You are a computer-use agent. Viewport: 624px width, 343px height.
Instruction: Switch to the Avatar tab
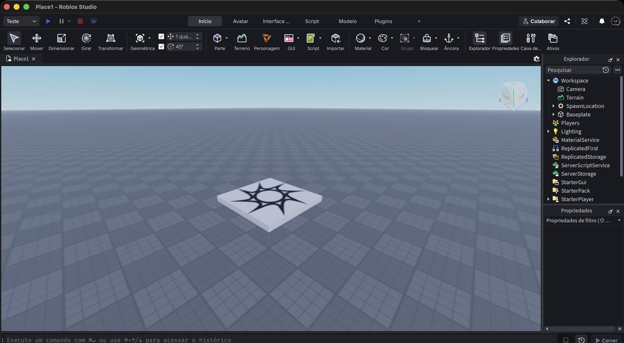(x=240, y=21)
